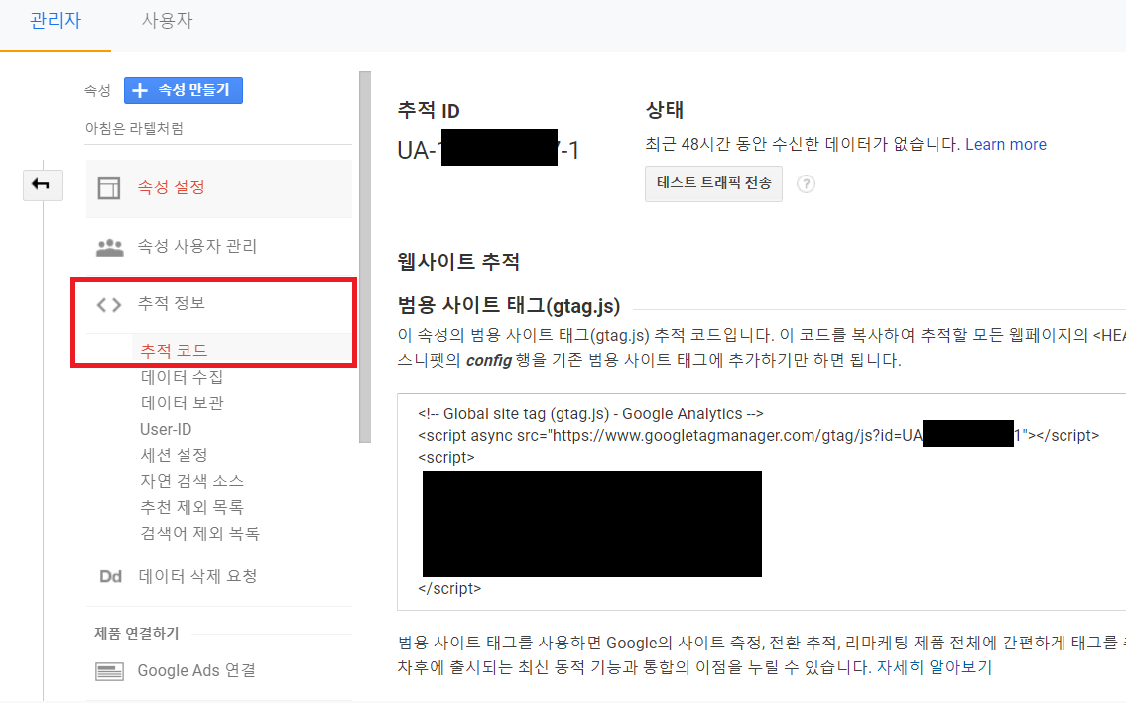Select the 검색어 제외 목록 submenu item
Screen dimensions: 1126x703
click(x=199, y=533)
